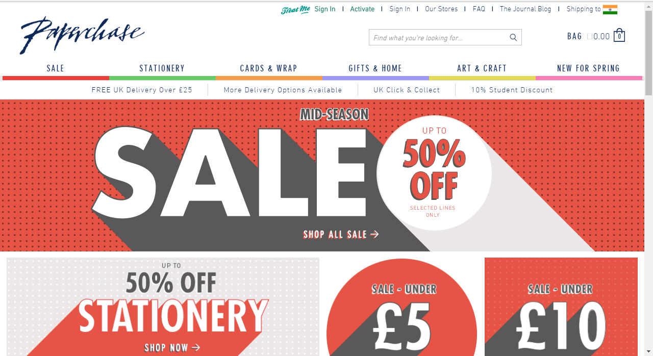Screen dimensions: 653x356
Task: Open the Gifts & Home menu
Action: [375, 68]
